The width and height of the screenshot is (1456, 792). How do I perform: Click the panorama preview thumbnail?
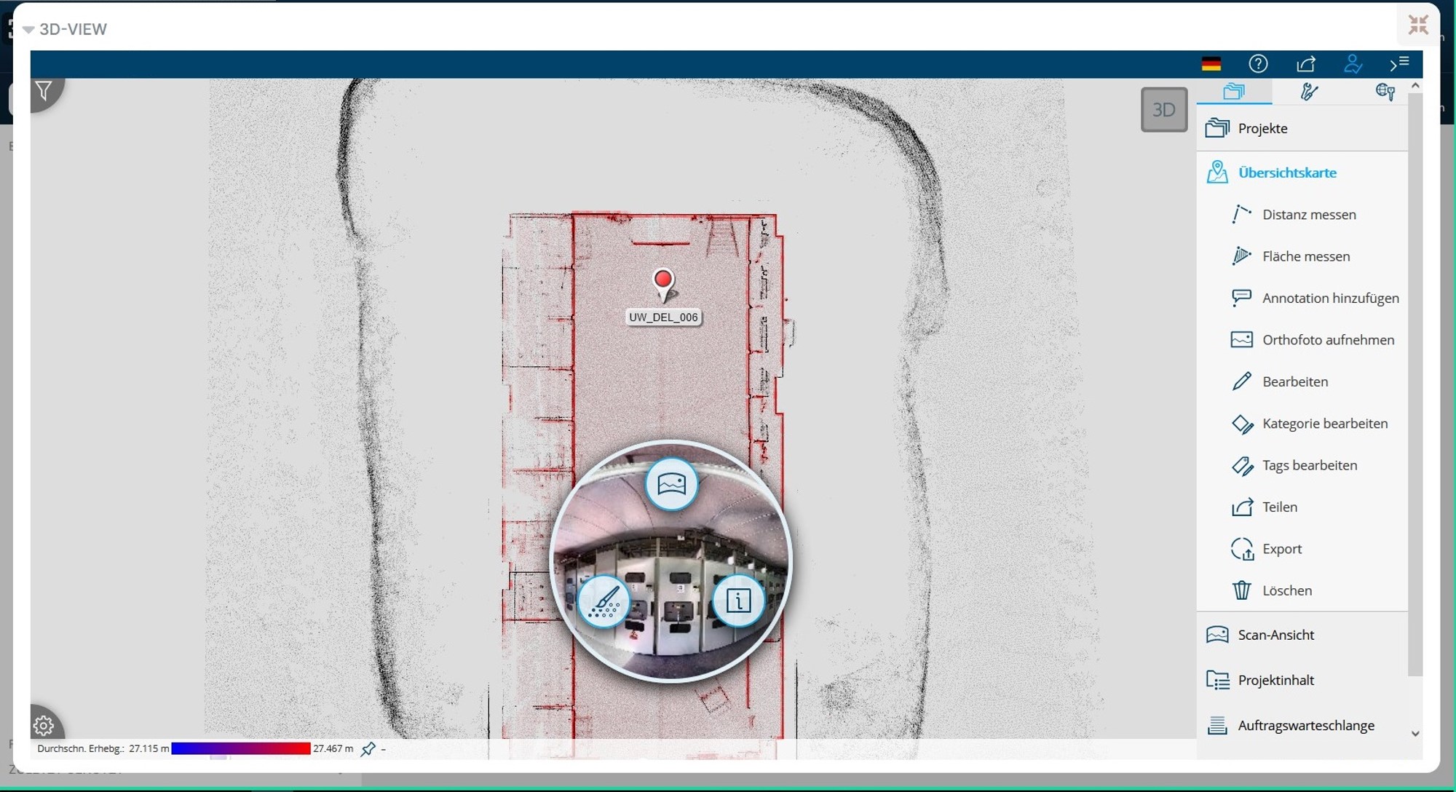(x=670, y=561)
